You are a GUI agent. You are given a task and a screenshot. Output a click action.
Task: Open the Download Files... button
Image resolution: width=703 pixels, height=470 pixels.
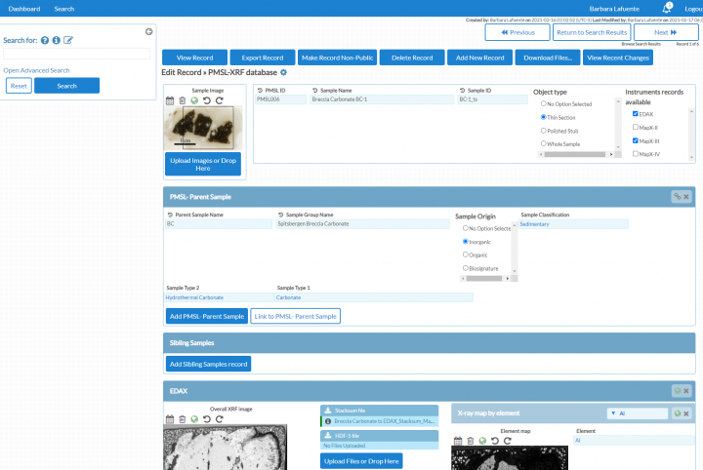[548, 58]
